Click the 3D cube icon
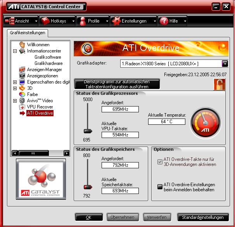Image resolution: width=235 pixels, height=227 pixels. pyautogui.click(x=22, y=88)
